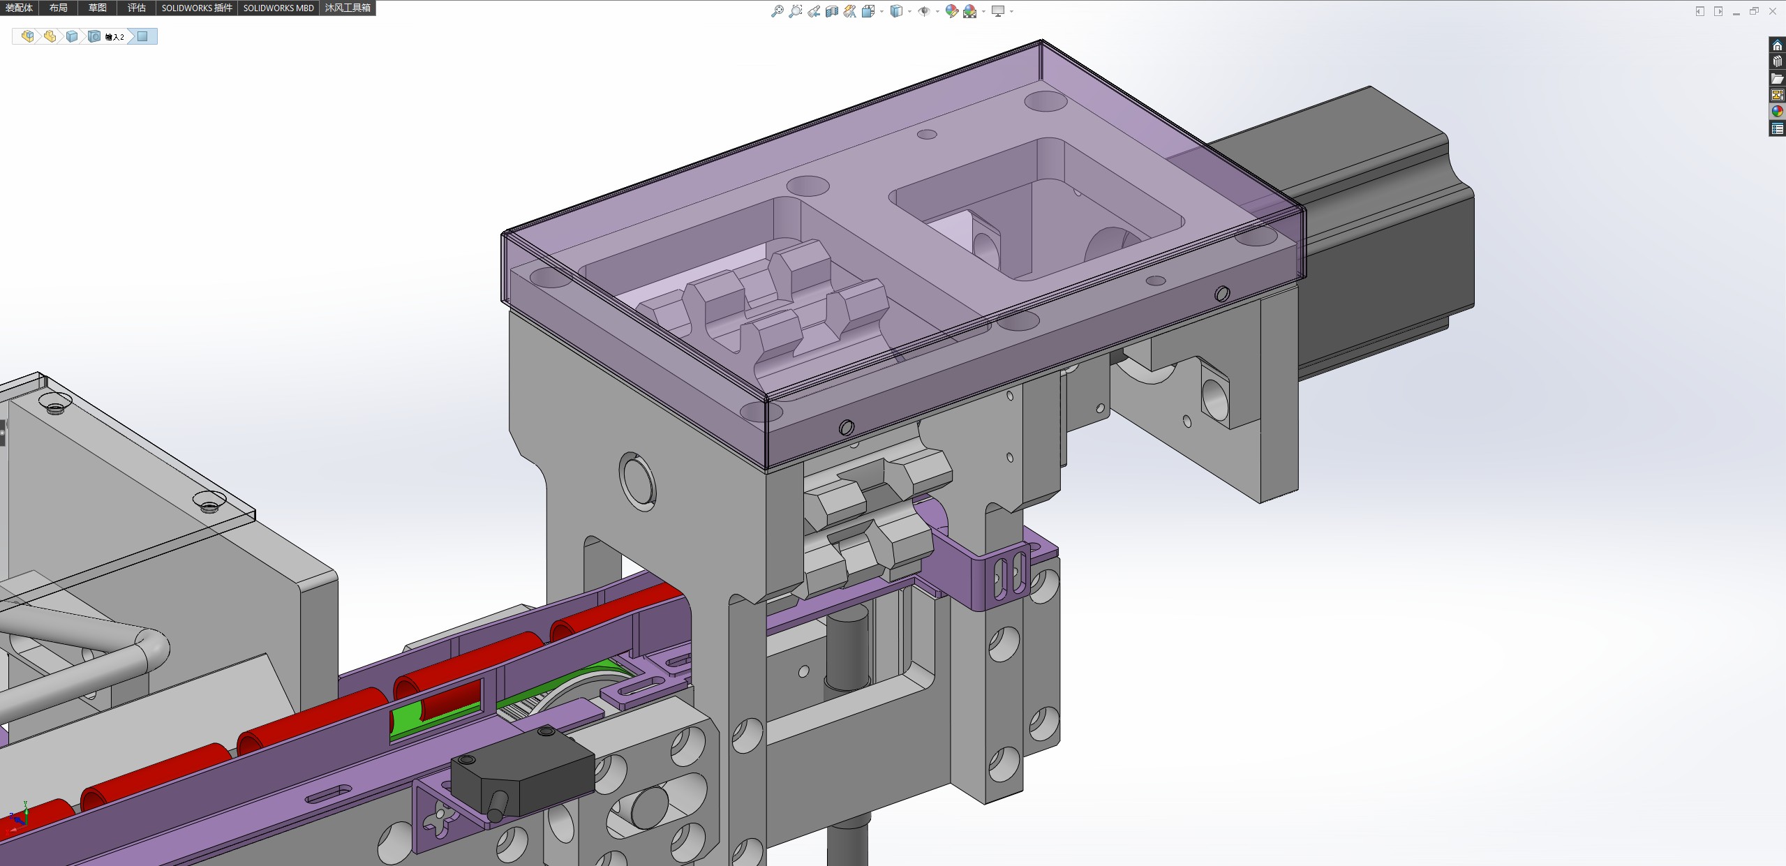The height and width of the screenshot is (866, 1786).
Task: Click the Zoom to Fit magnifier icon
Action: tap(777, 11)
